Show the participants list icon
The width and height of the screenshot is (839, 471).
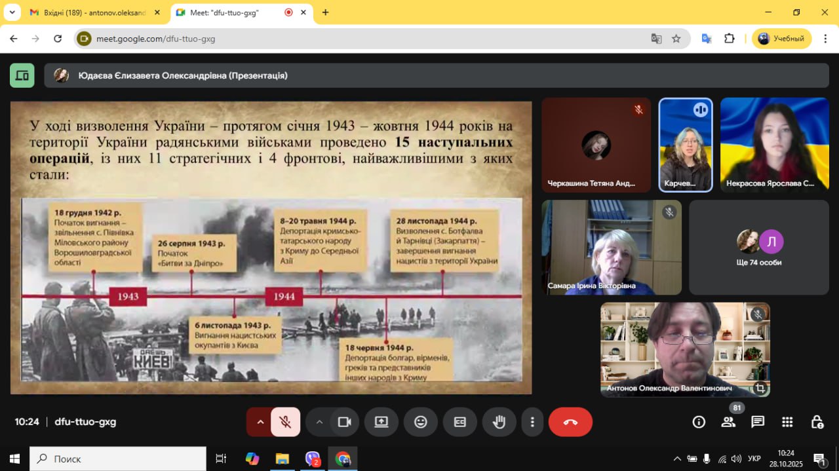[728, 422]
